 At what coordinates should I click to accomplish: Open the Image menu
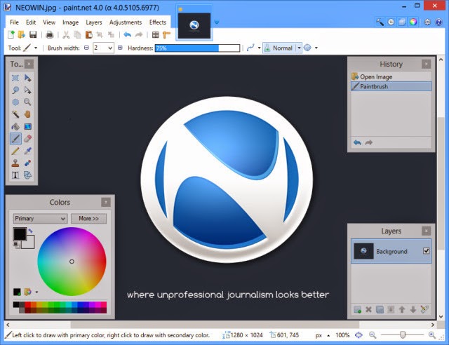tap(70, 22)
